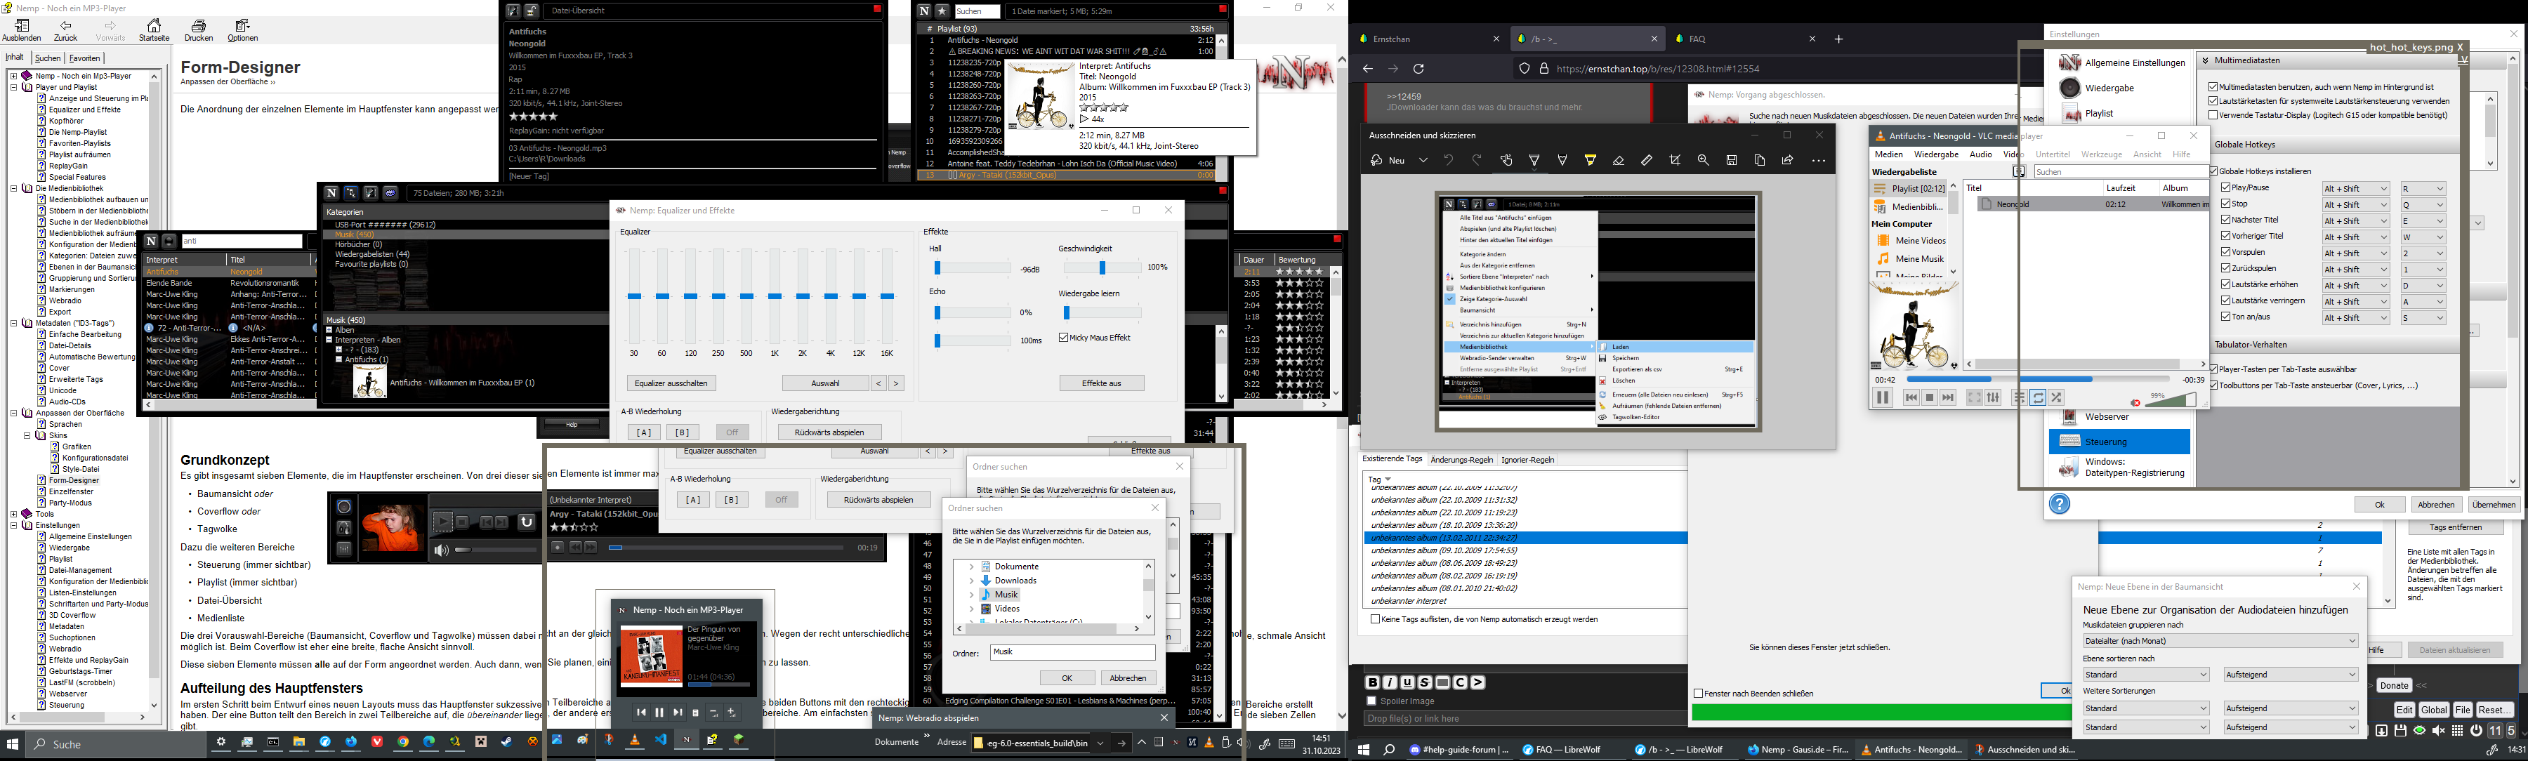Open the Dateialter (nach Monat) dropdown
Viewport: 2528px width, 761px height.
click(2220, 642)
